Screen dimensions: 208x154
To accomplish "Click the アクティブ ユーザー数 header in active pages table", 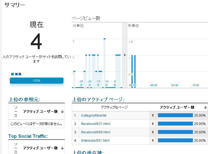I will coord(177,107).
